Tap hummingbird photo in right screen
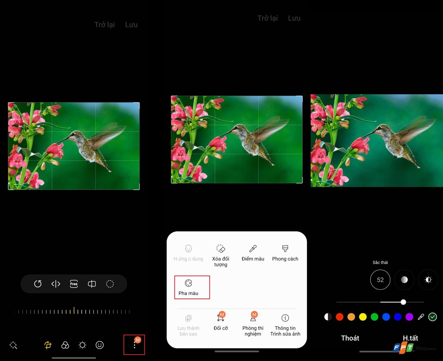Viewport: 443px width, 361px height. click(x=377, y=140)
